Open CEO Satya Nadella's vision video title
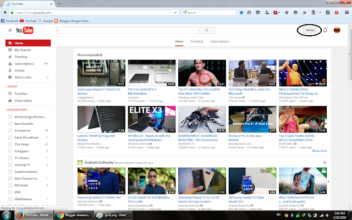The image size is (352, 220). 249,91
